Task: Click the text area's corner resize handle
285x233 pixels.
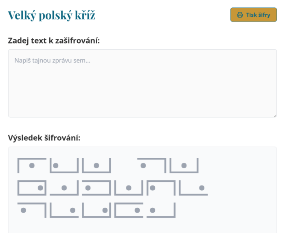Action: pyautogui.click(x=275, y=115)
